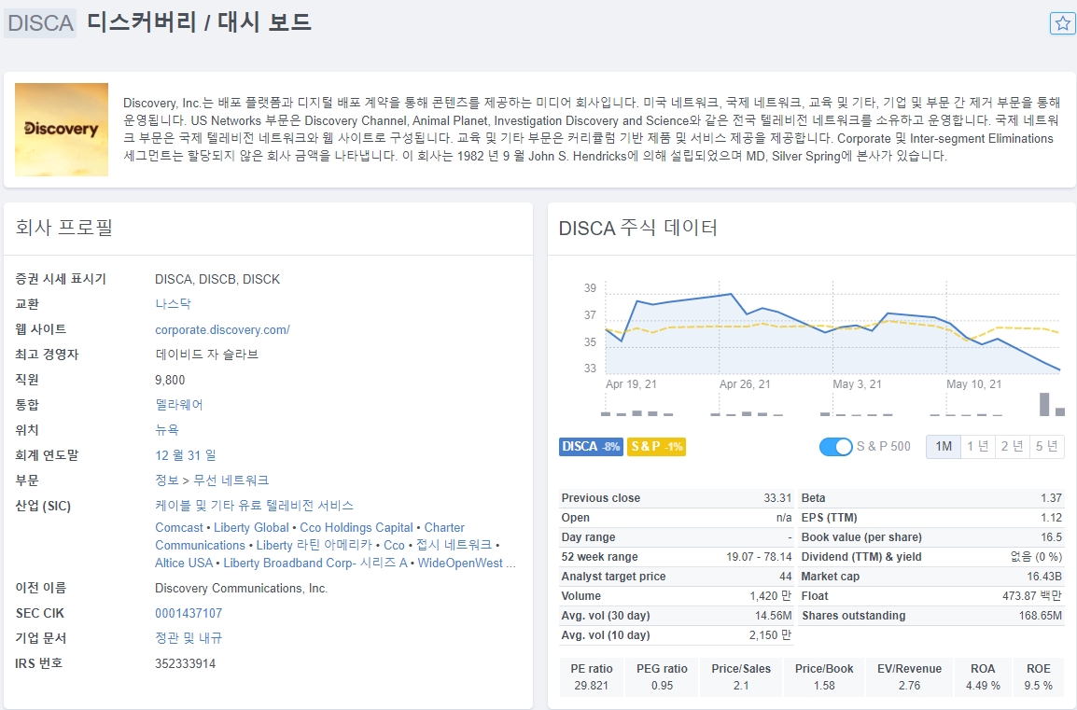The width and height of the screenshot is (1077, 710).
Task: Open the Liberty 라틴 아메리카 link
Action: click(x=314, y=545)
